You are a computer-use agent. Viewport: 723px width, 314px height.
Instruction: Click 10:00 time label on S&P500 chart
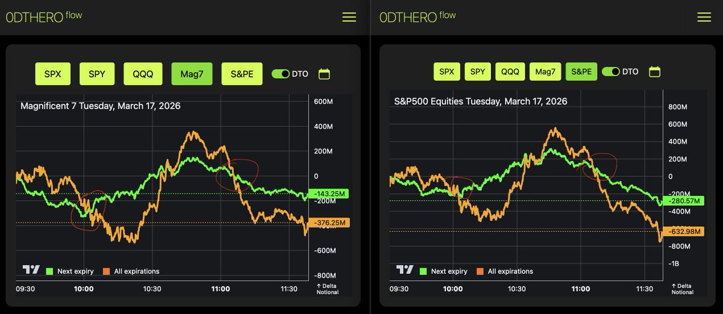point(453,289)
